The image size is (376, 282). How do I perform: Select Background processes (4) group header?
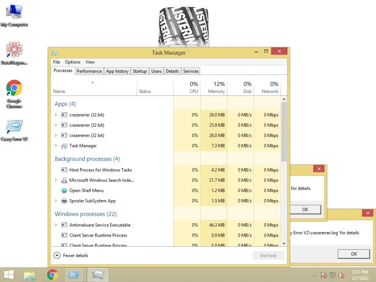click(87, 159)
